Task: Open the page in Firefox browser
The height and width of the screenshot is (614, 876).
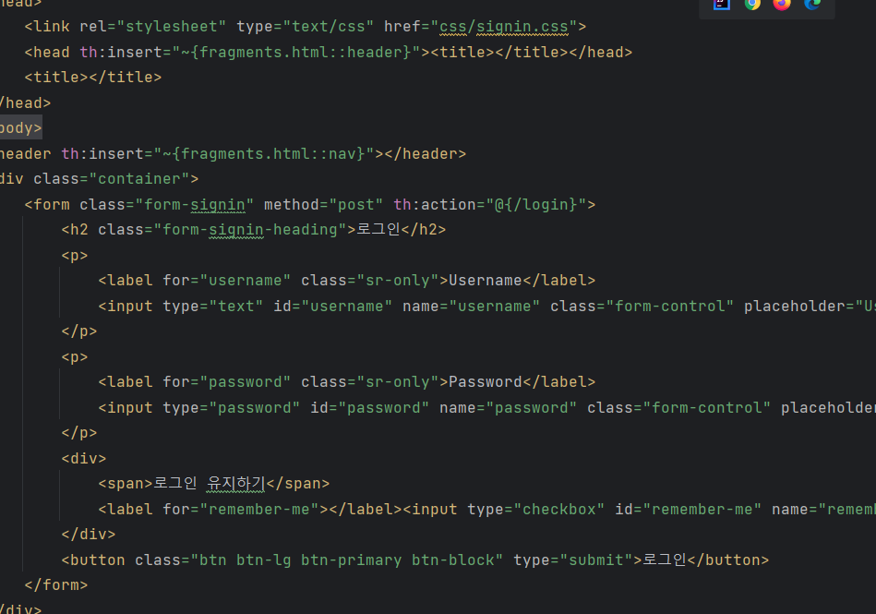Action: point(782,4)
